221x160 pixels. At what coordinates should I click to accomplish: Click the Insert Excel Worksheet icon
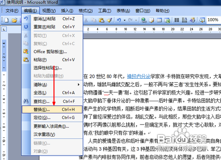(x=167, y=20)
